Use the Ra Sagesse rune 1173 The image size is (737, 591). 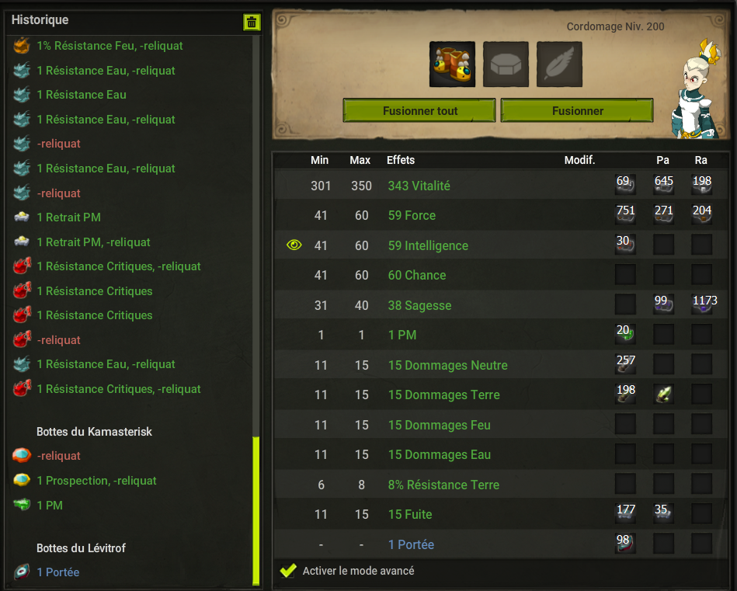702,304
